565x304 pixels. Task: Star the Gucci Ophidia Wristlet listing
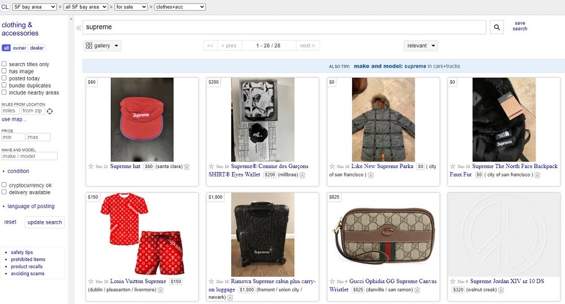click(332, 281)
